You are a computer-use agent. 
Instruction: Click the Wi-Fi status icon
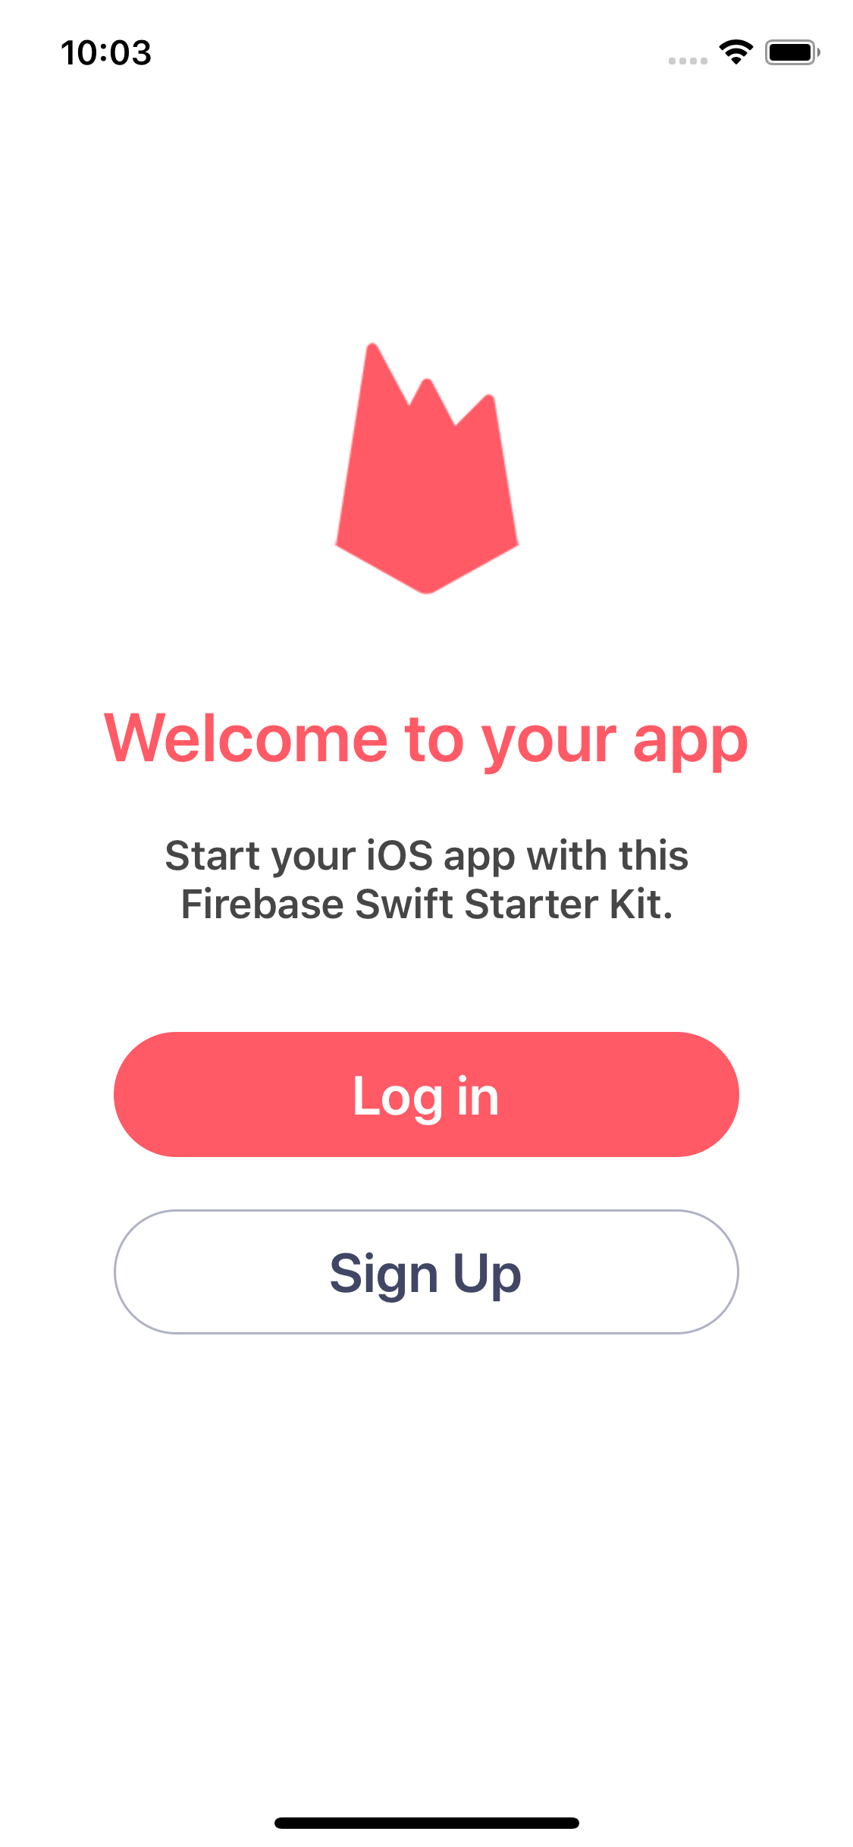(x=735, y=52)
